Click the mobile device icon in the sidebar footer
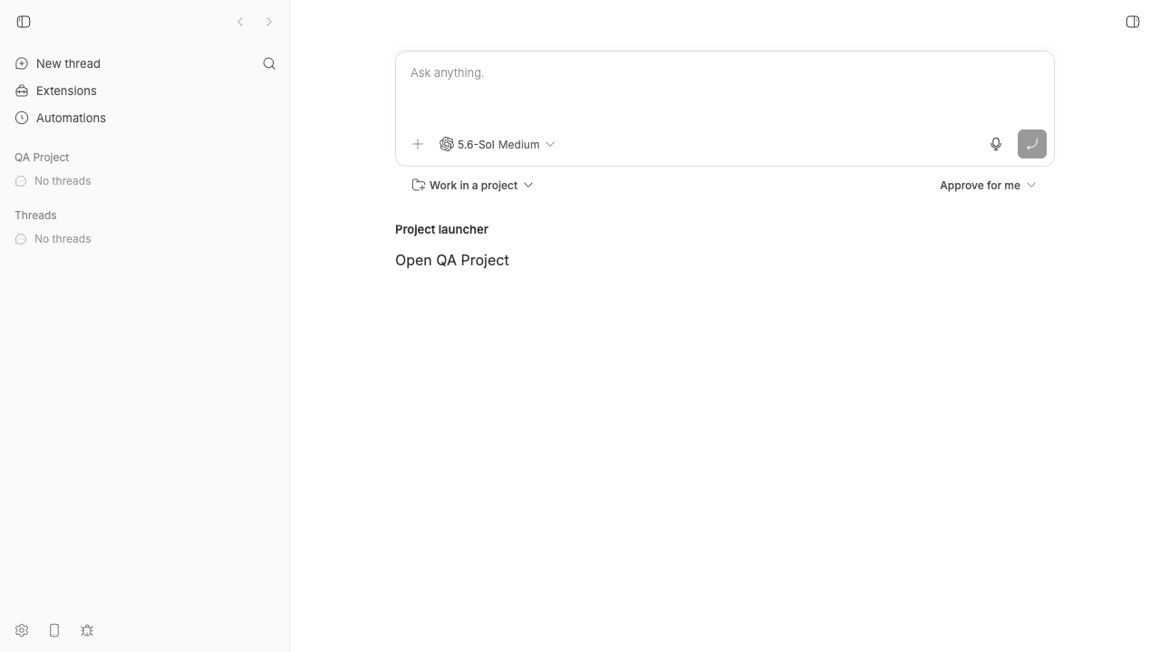Viewport: 1160px width, 652px height. [54, 630]
